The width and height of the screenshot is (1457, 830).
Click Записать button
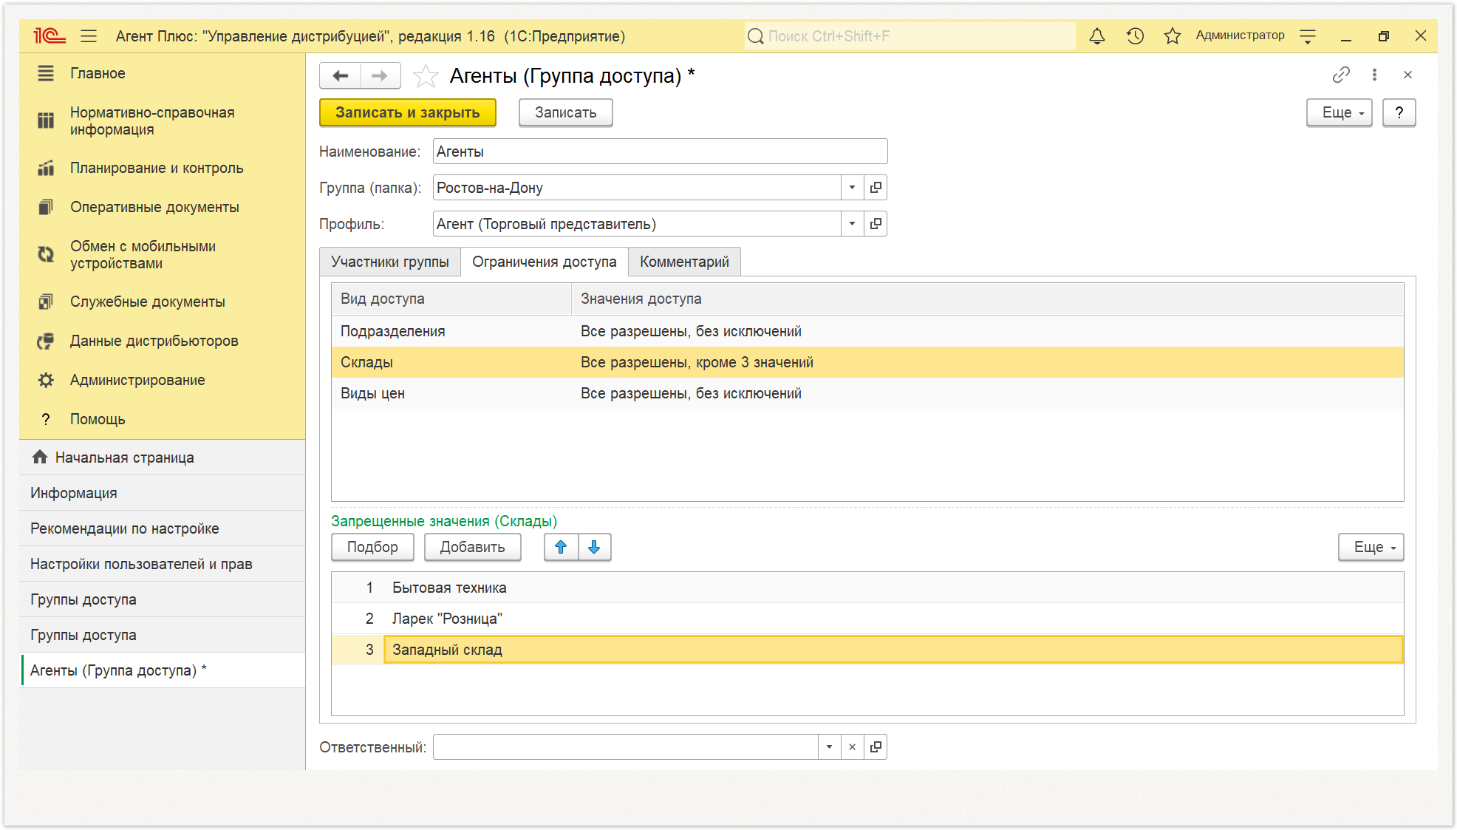tap(566, 112)
